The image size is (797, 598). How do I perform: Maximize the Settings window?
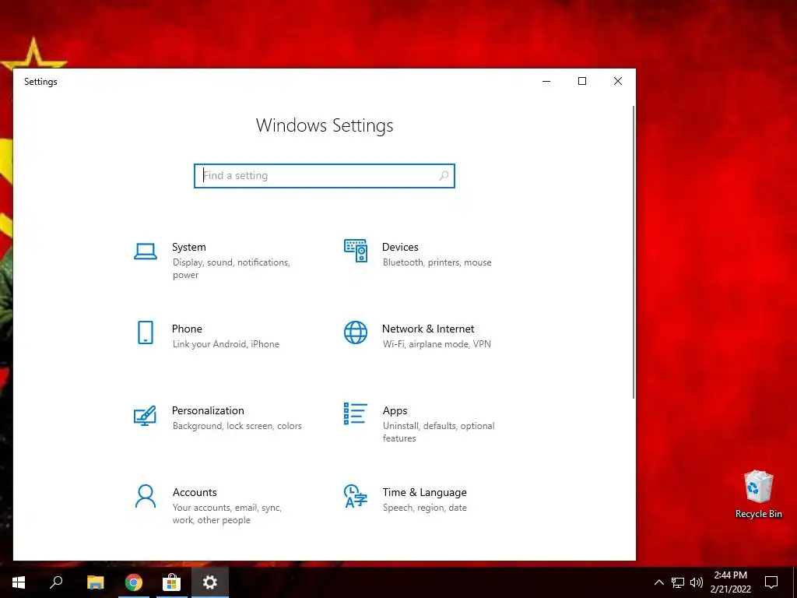pos(582,81)
